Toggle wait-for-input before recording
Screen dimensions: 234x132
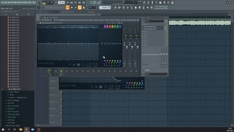(x=72, y=3)
